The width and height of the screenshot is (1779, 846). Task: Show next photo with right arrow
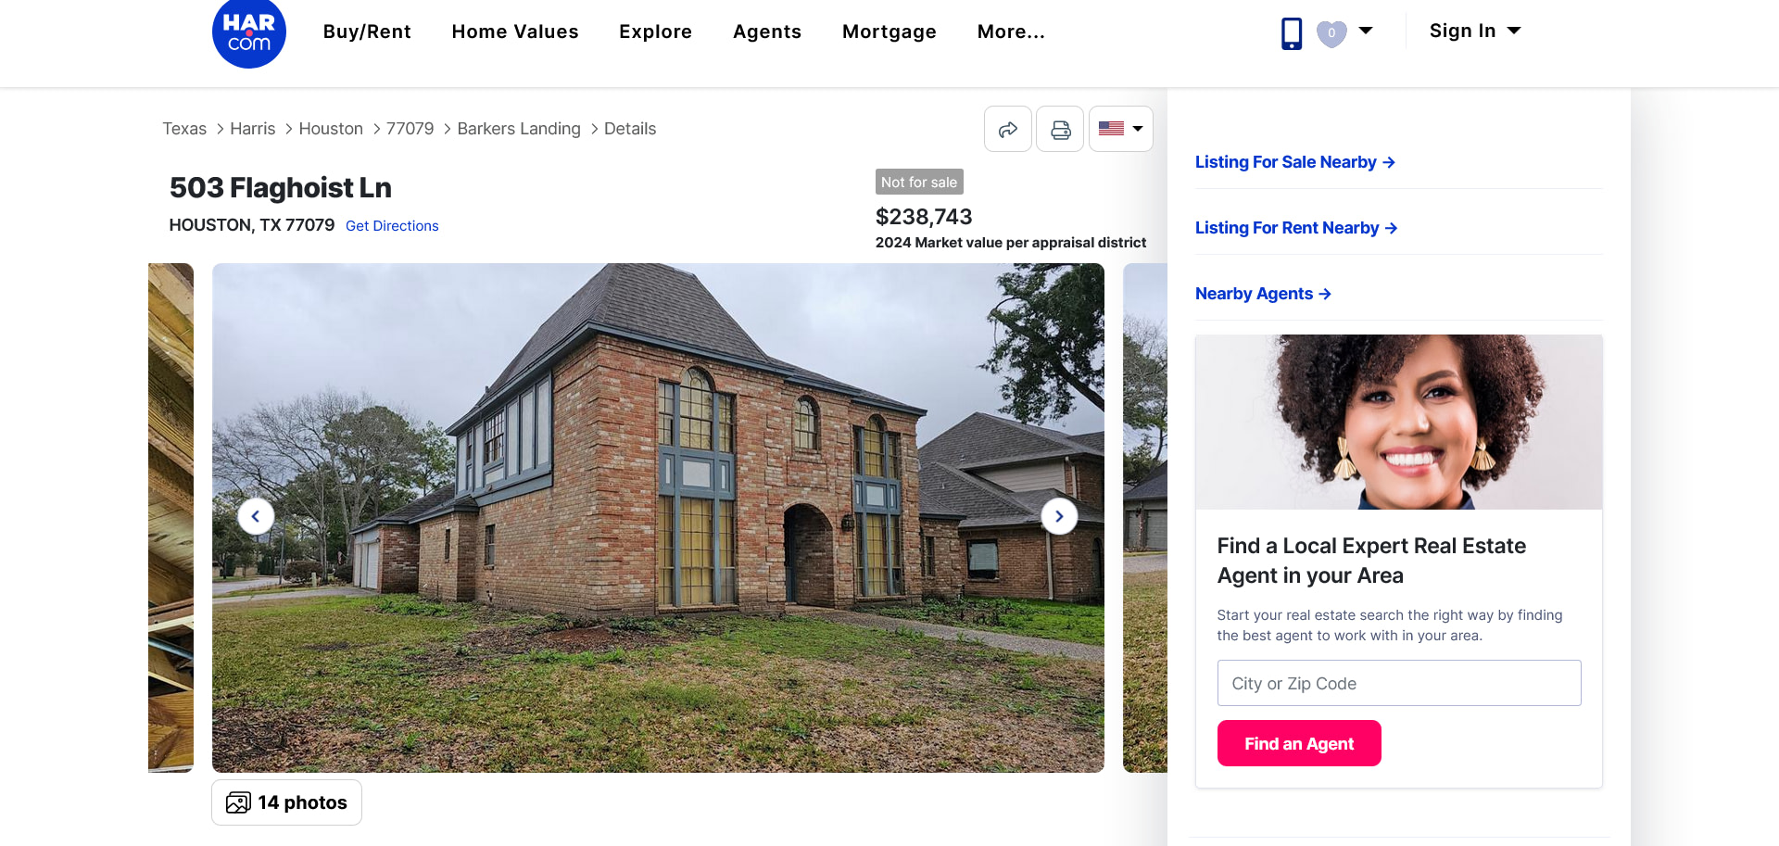click(1059, 516)
